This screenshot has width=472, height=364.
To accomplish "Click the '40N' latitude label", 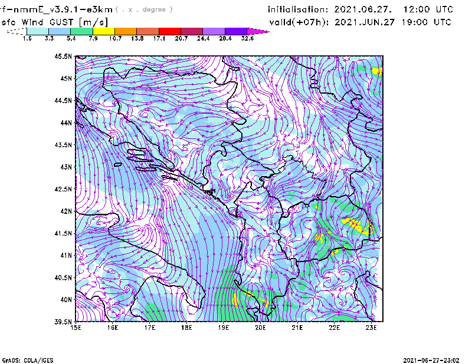I will tap(66, 300).
